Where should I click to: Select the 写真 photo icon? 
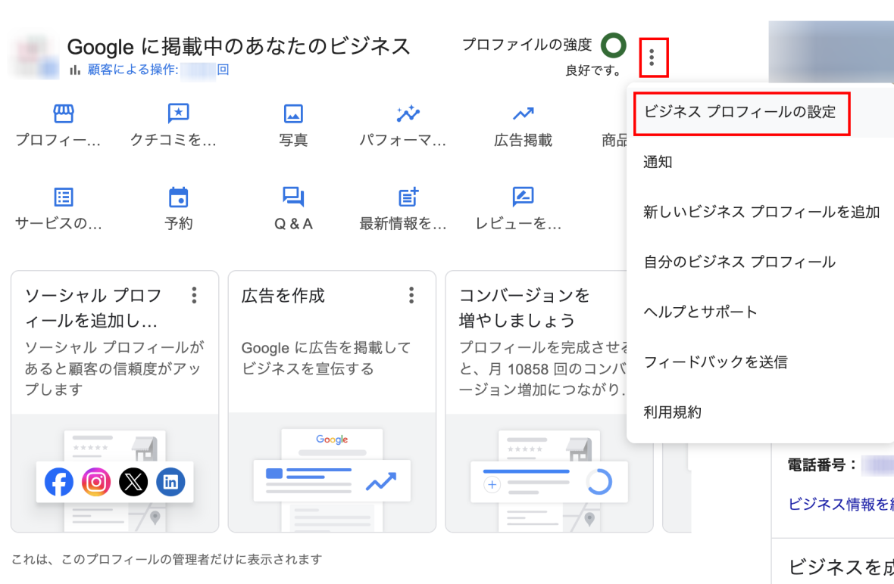click(x=293, y=114)
